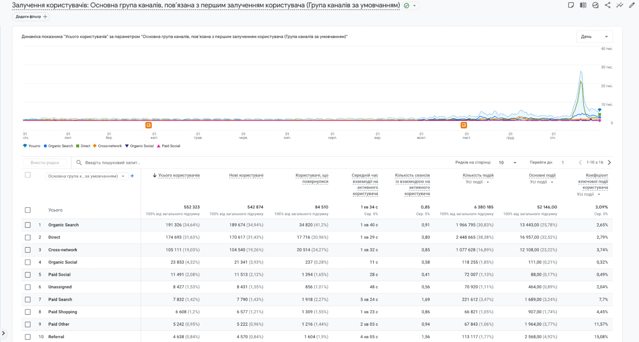The height and width of the screenshot is (342, 639).
Task: Open primary channel group dimension dropdown
Action: [x=86, y=176]
